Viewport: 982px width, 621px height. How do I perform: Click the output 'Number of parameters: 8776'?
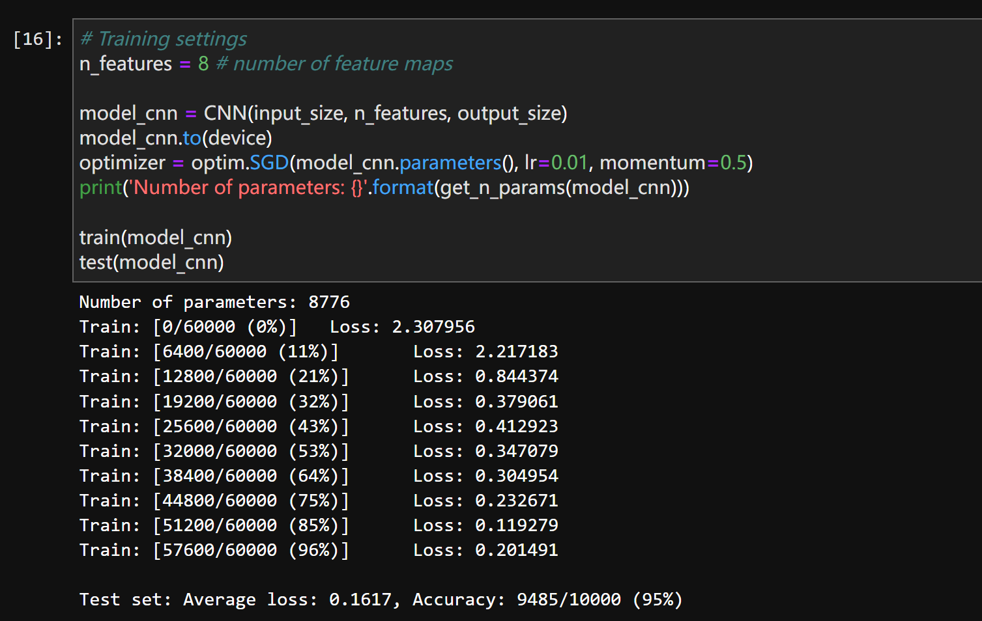coord(214,302)
